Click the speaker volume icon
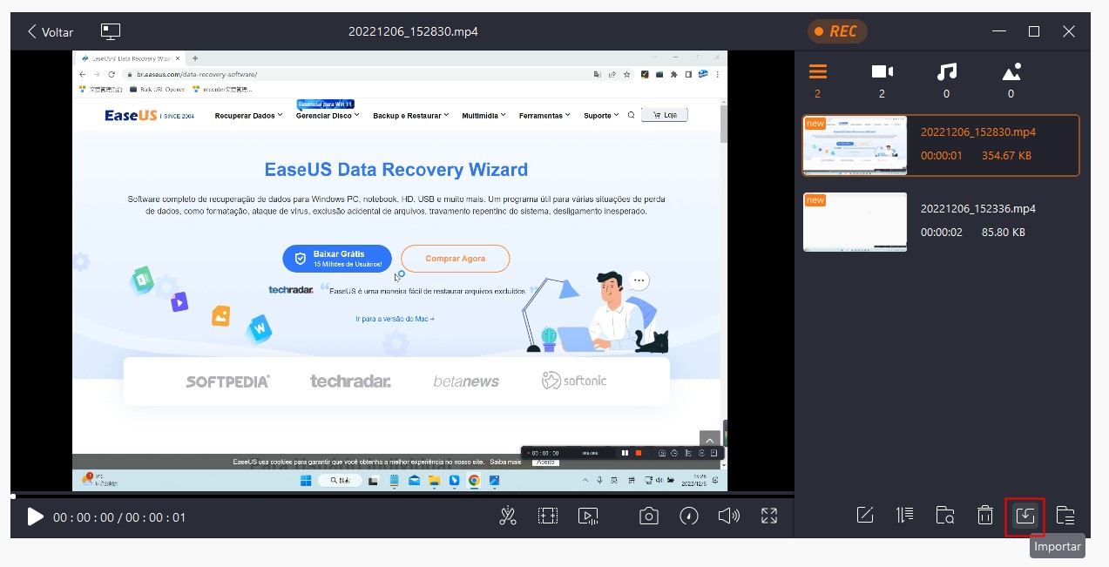 728,516
